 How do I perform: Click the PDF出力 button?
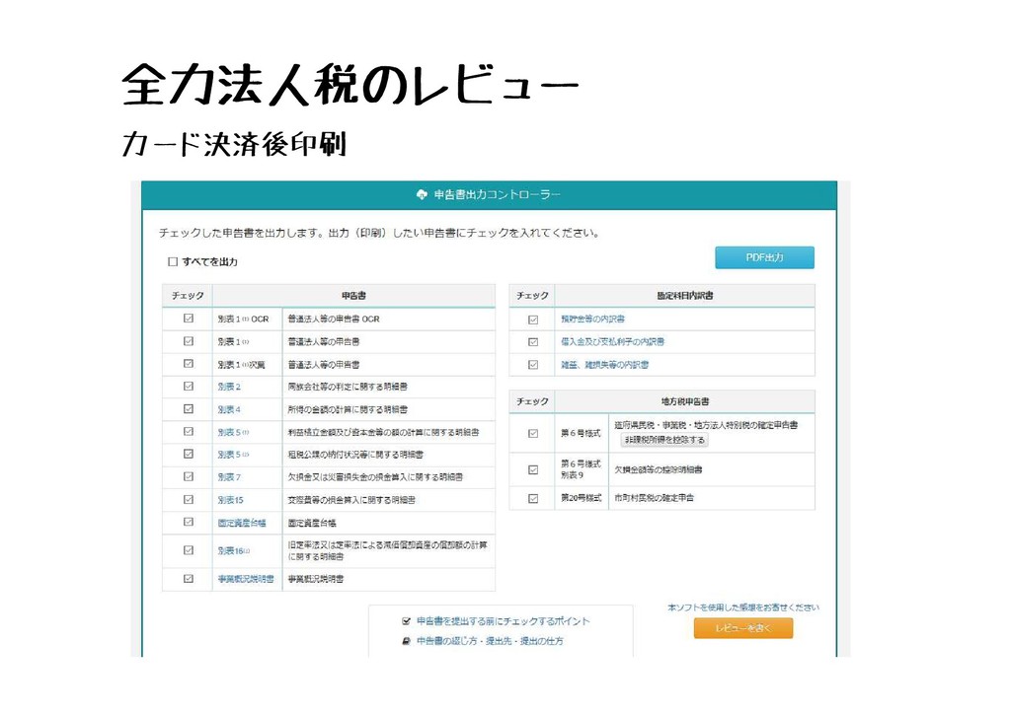click(765, 257)
